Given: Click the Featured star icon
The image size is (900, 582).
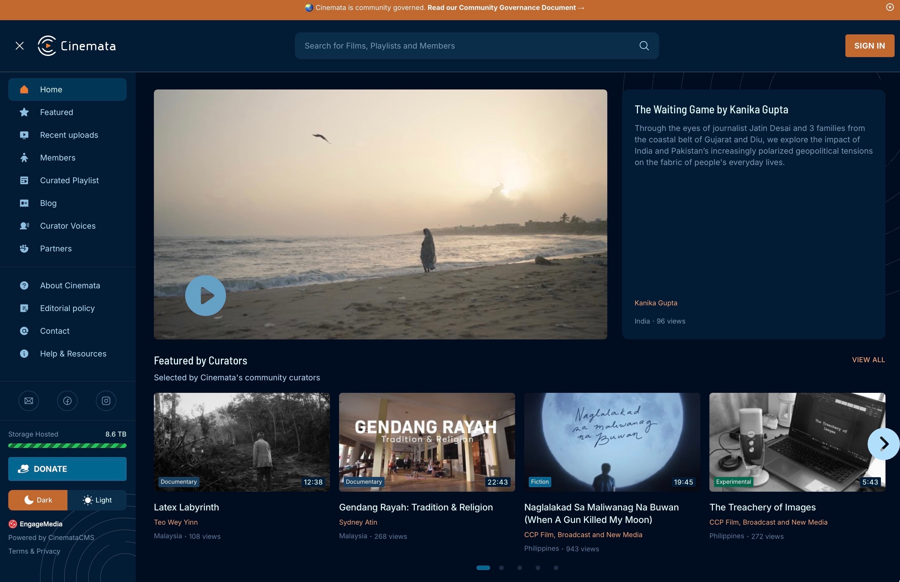Looking at the screenshot, I should pos(24,112).
